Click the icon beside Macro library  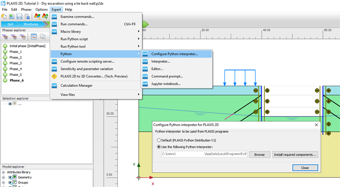pos(54,31)
